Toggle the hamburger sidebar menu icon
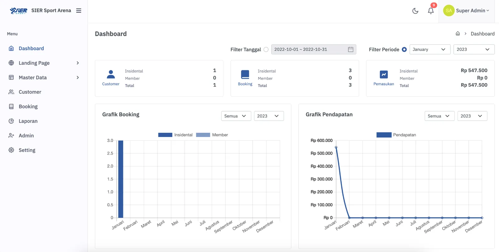499x252 pixels. click(x=79, y=11)
